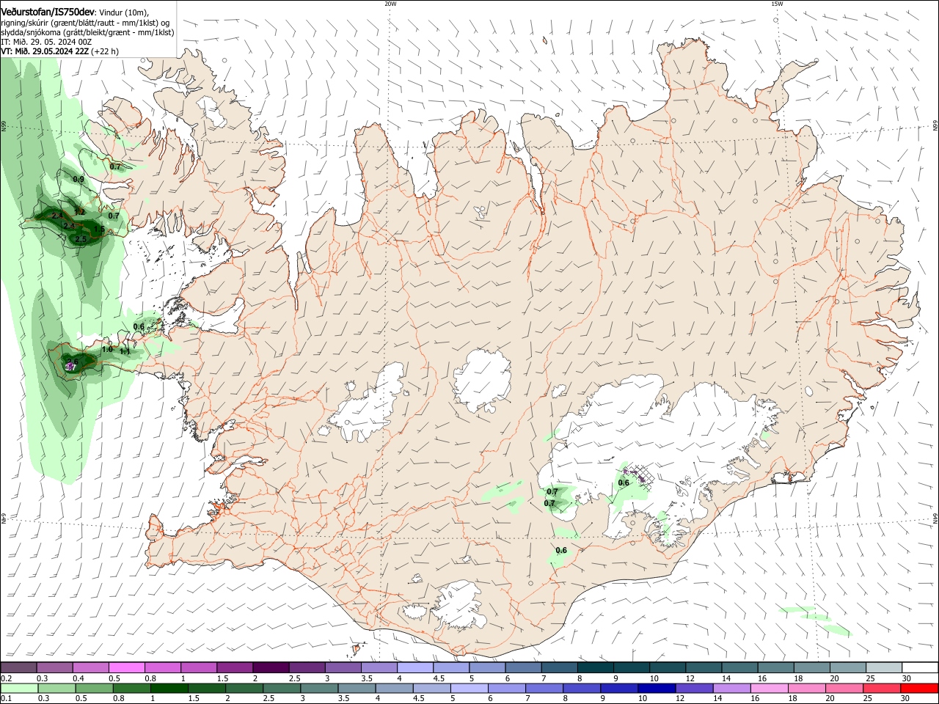This screenshot has width=939, height=704.
Task: Click the 0.9 precipitation value on the map
Action: [78, 179]
